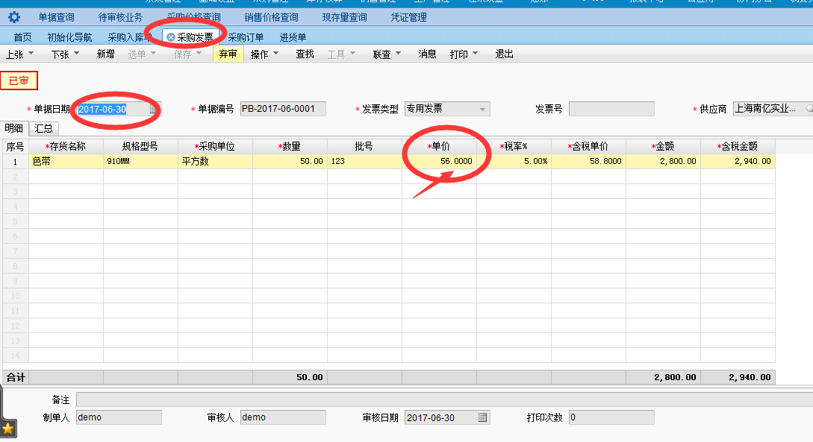813x442 pixels.
Task: Click the search icon in 供应商 field
Action: 809,109
